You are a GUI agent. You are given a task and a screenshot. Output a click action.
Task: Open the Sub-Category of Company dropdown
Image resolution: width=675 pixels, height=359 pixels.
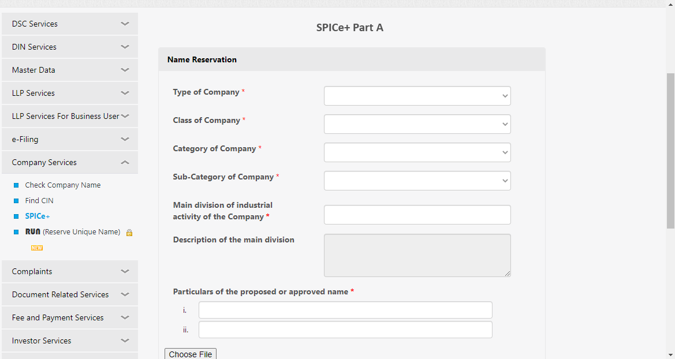tap(417, 181)
